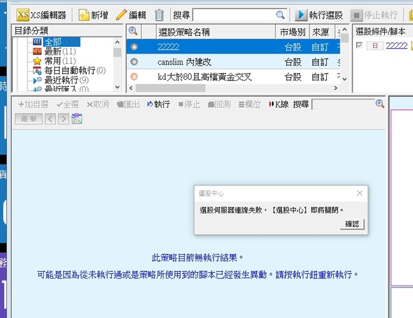This screenshot has width=413, height=318.
Task: Focus the top toolbar 搜尋 input field
Action: click(235, 15)
